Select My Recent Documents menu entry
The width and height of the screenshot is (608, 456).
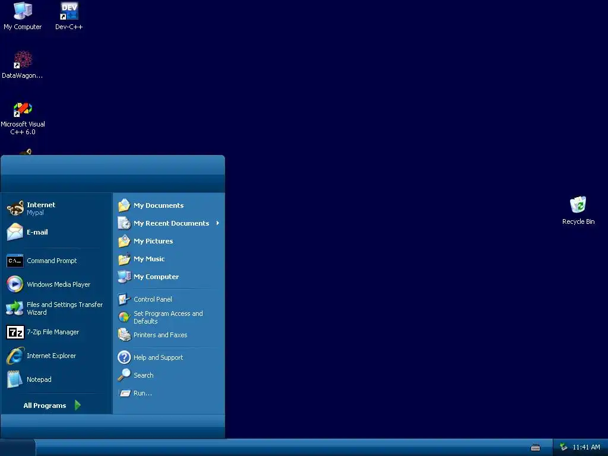pyautogui.click(x=169, y=223)
